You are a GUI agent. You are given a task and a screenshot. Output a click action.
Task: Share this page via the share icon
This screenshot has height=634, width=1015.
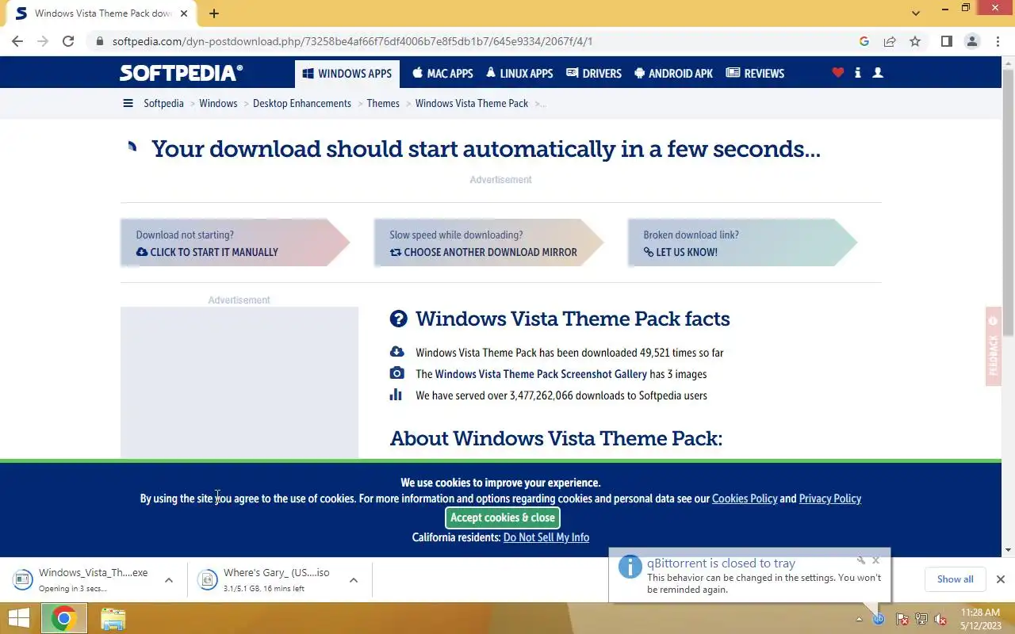pos(890,41)
